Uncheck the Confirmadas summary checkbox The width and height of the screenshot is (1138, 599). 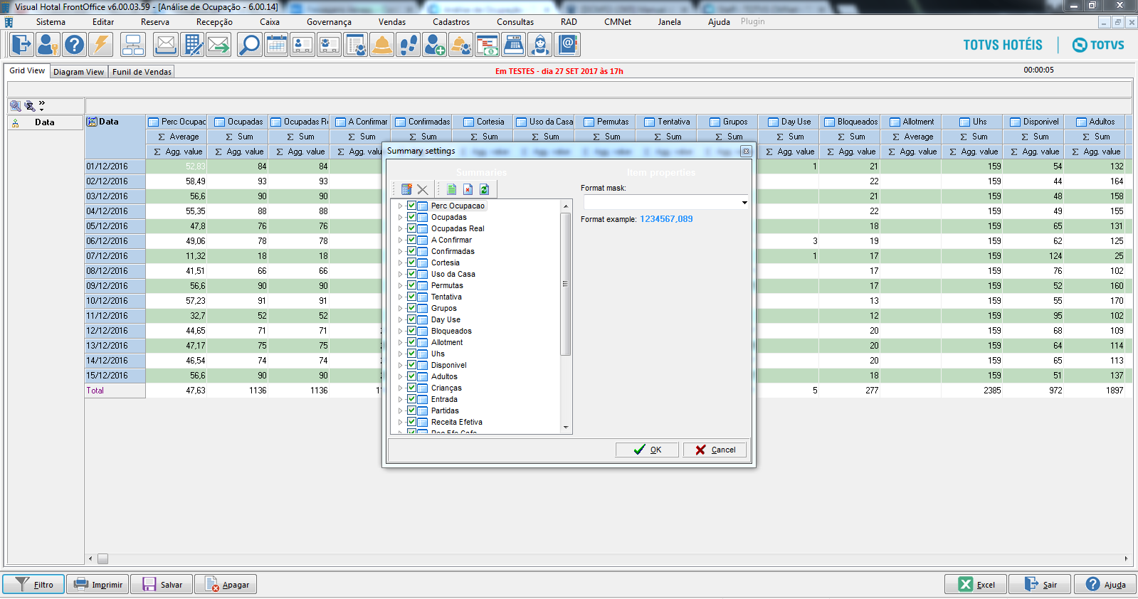coord(411,251)
